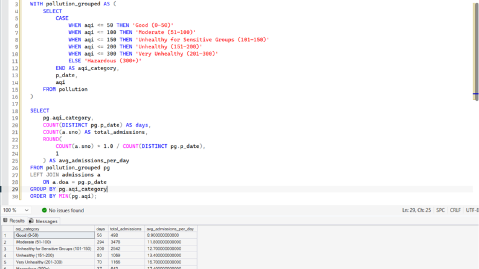Click the 'Very Unhealthy (201-300)' string in code
This screenshot has width=479, height=269.
point(177,54)
